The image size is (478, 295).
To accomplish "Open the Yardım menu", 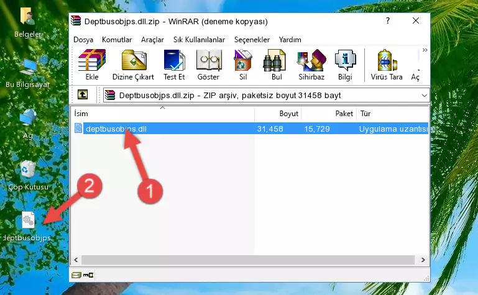I will point(290,40).
